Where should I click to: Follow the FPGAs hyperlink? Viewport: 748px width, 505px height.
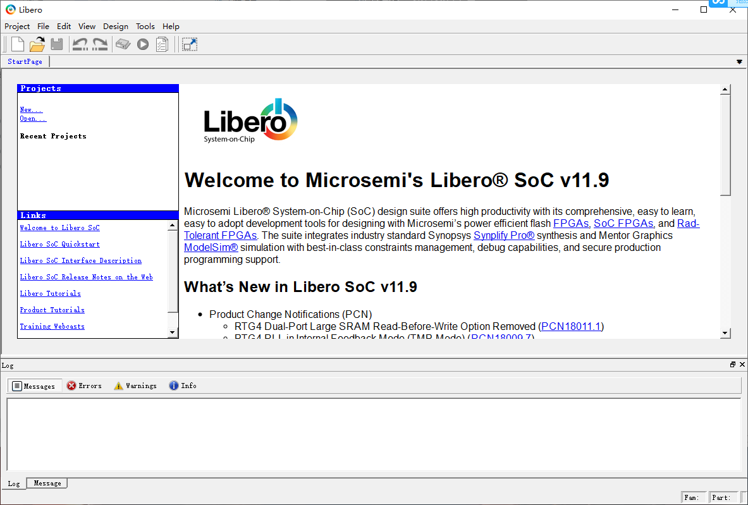[570, 224]
